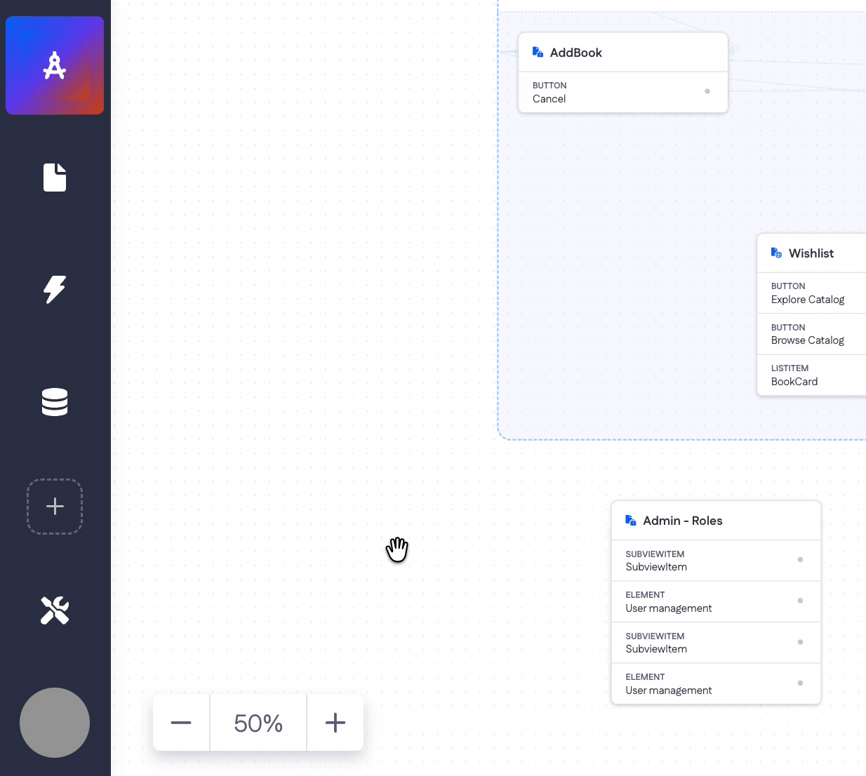Select the Browse Catalog button row
This screenshot has width=866, height=776.
811,334
